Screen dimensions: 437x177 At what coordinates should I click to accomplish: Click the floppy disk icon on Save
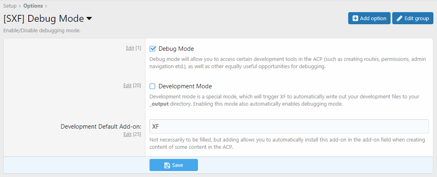167,165
